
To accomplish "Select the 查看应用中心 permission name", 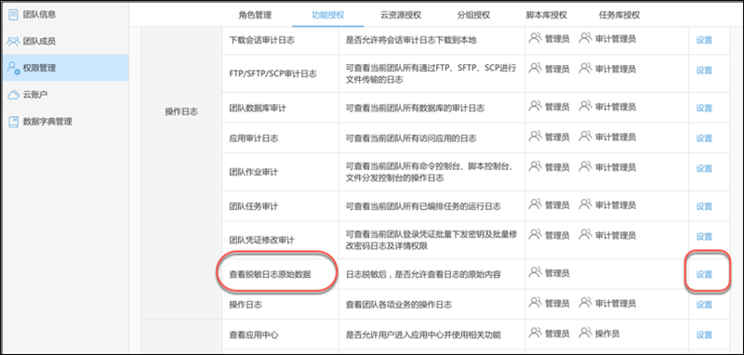I will (x=253, y=335).
